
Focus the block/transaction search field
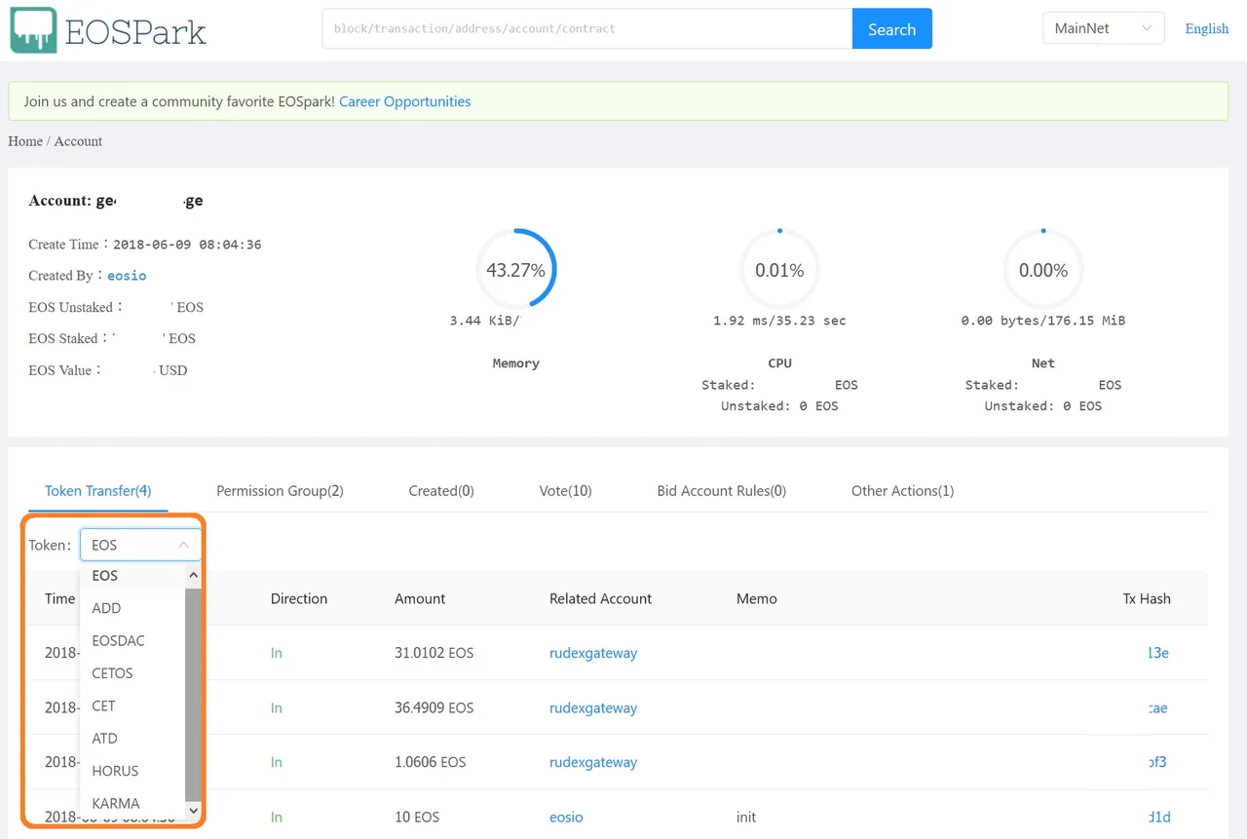point(587,28)
